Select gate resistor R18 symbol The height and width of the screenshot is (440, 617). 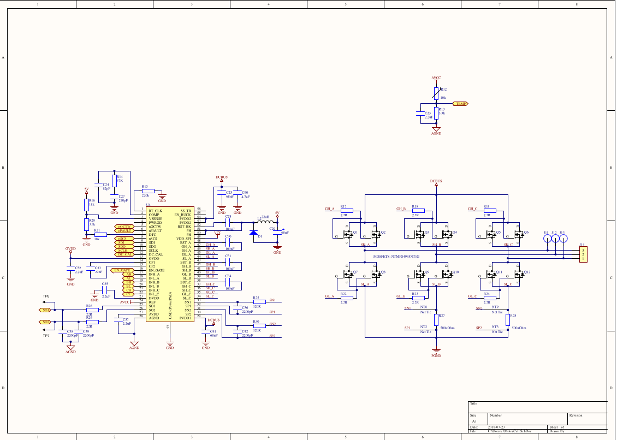[x=418, y=211]
